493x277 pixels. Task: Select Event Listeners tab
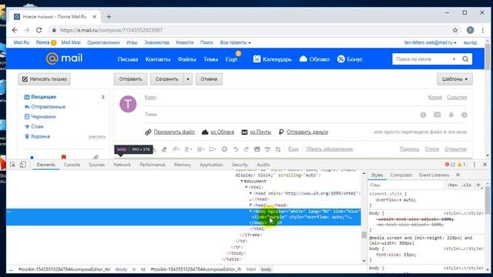pyautogui.click(x=434, y=175)
